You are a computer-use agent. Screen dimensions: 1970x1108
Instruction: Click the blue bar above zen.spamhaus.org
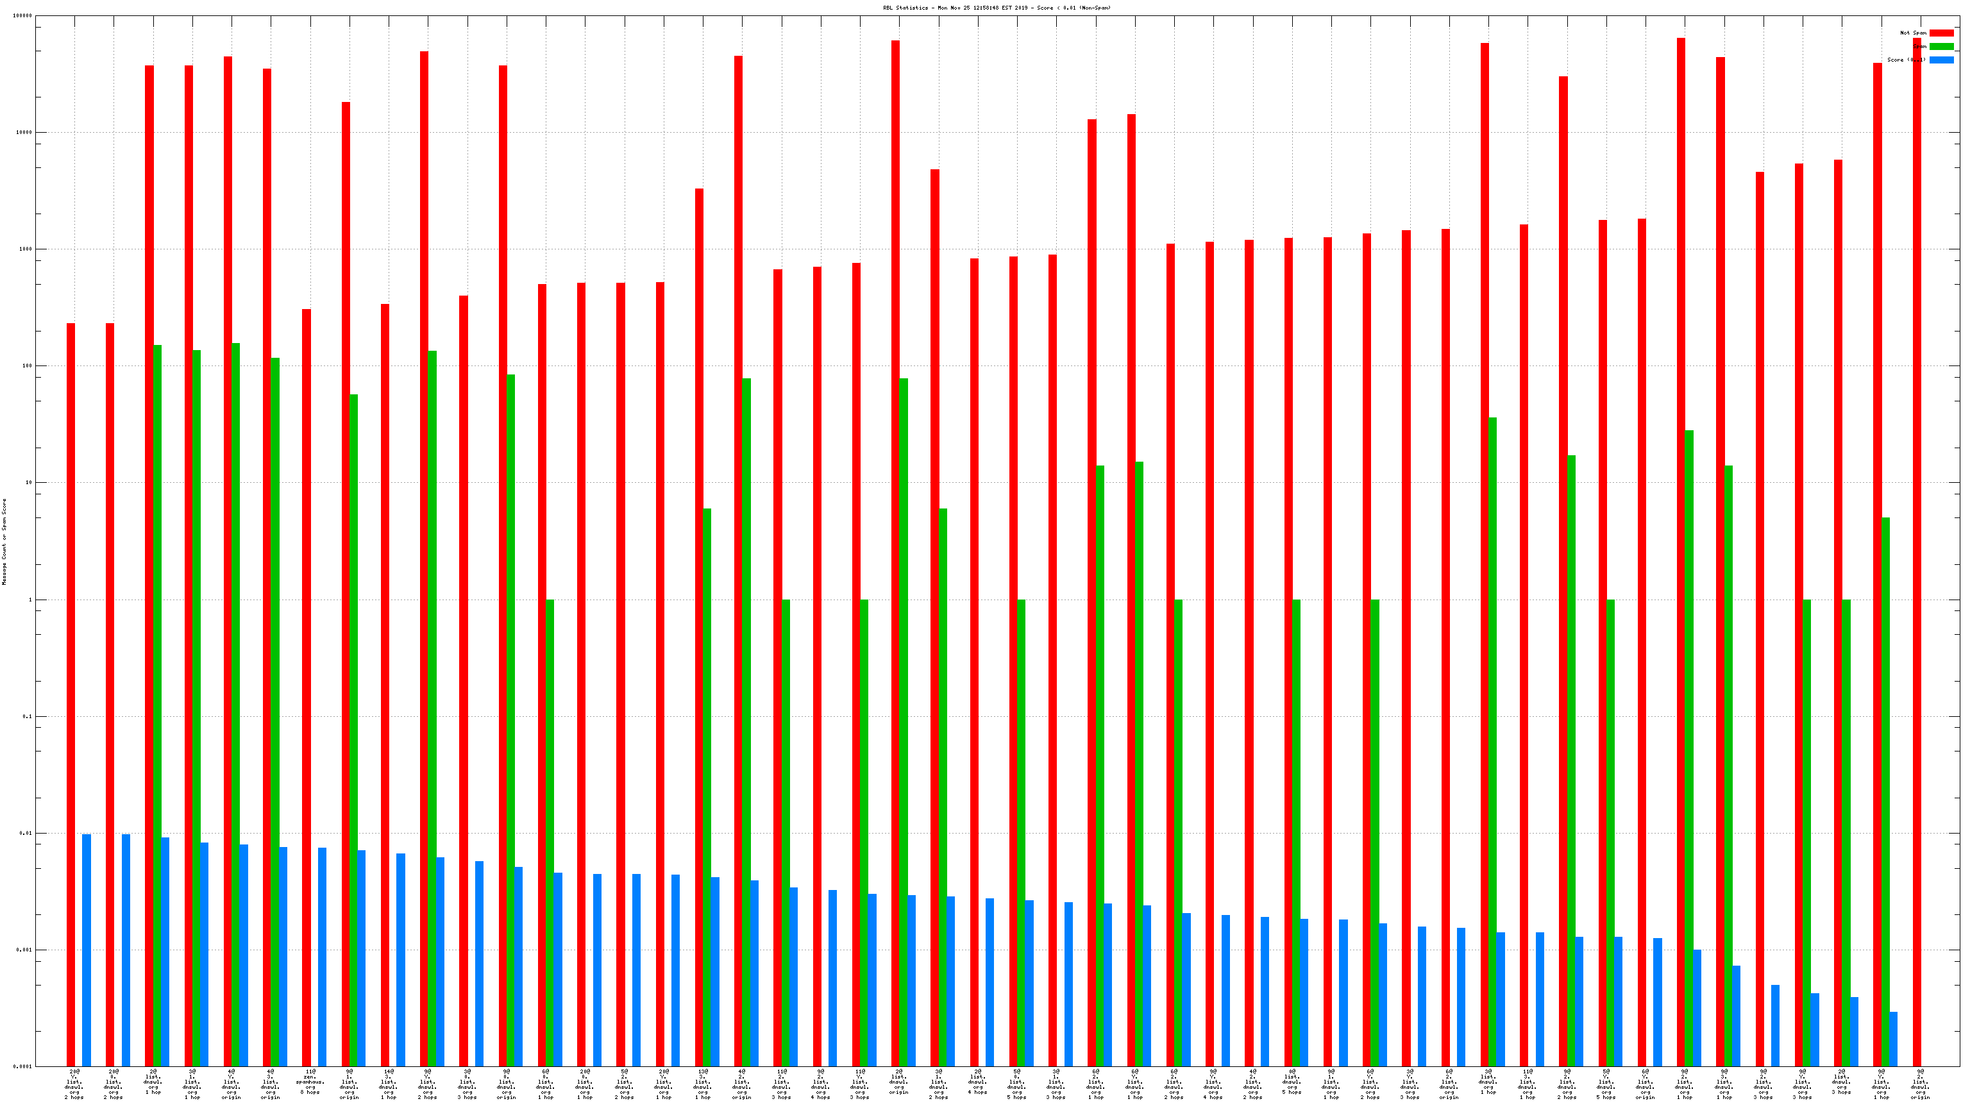[x=322, y=956]
